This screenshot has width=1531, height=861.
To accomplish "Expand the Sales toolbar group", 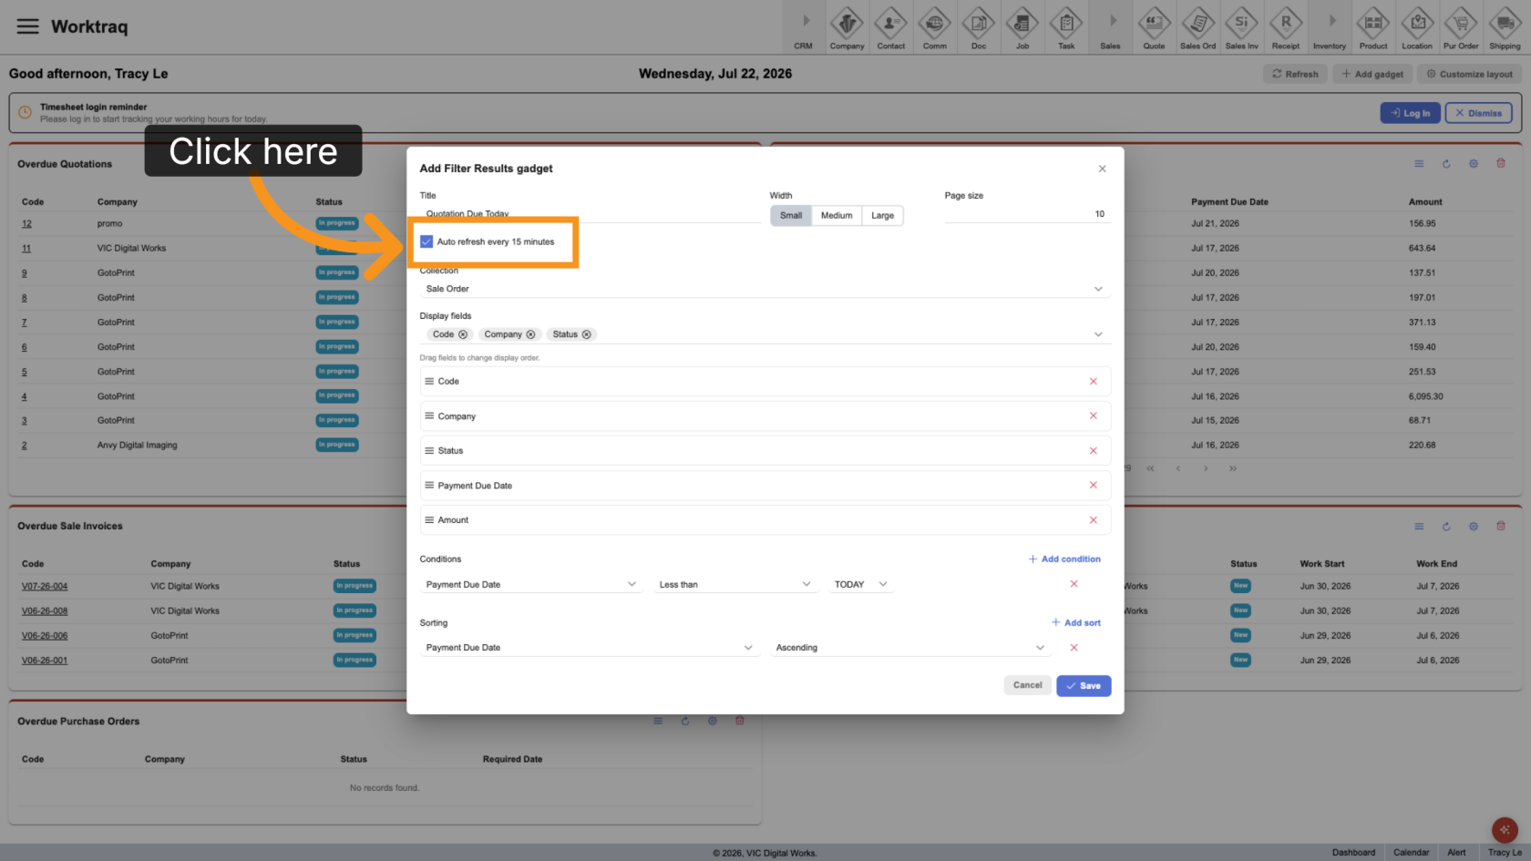I will tap(1110, 27).
